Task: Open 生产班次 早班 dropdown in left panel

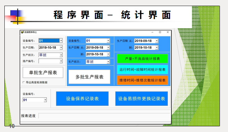Action: click(61, 55)
